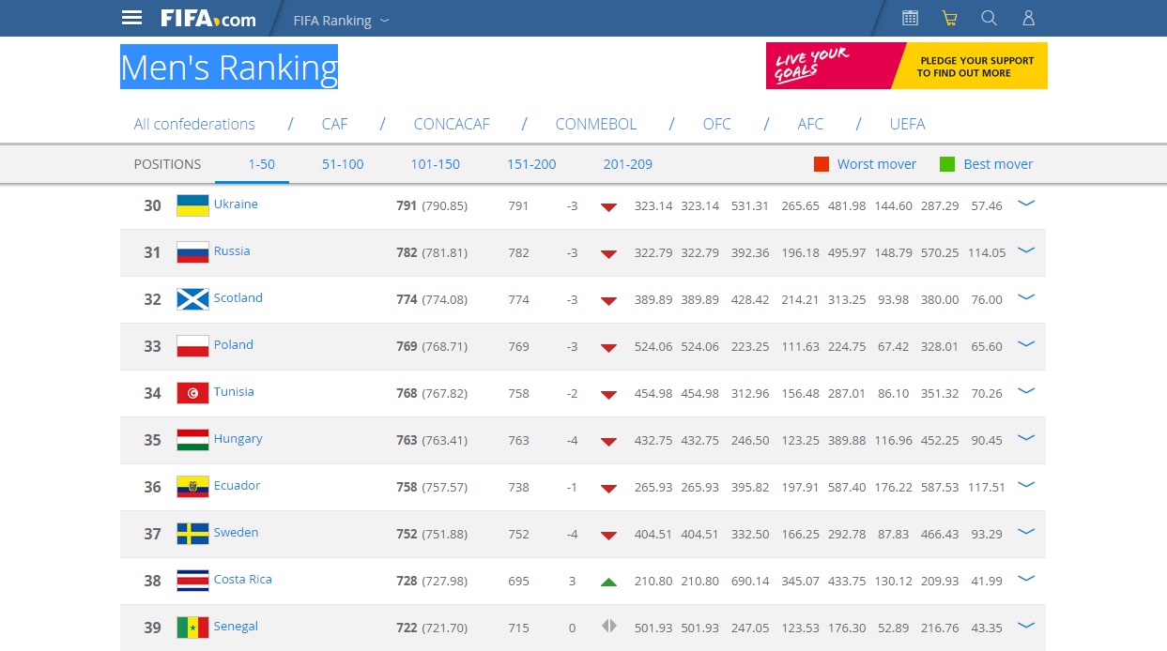
Task: Expand Russia row details chevron
Action: click(1026, 250)
